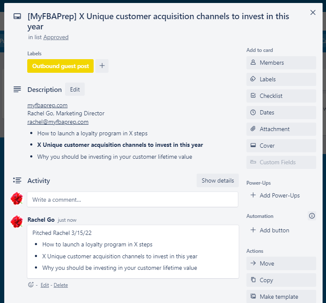326x303 pixels.
Task: Show details of the activity
Action: click(x=217, y=180)
